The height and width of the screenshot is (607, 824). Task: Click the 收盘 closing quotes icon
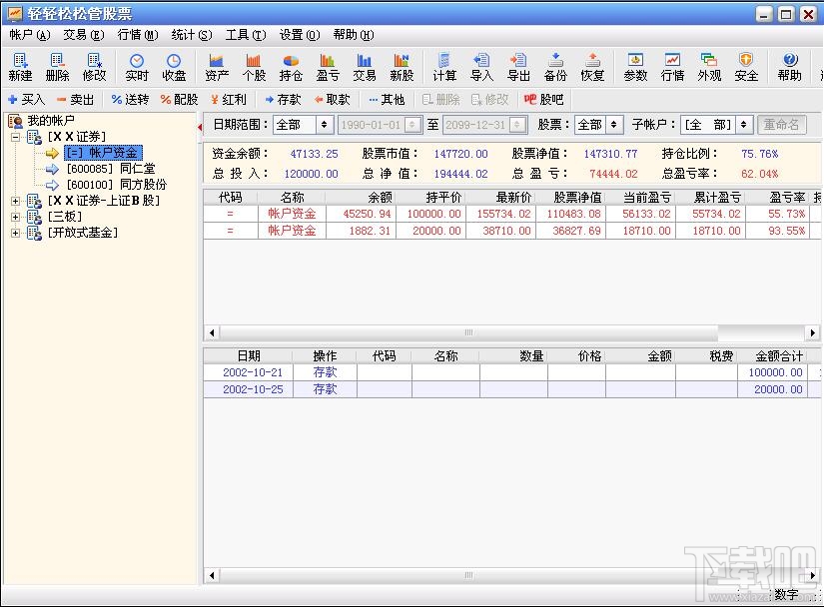[x=174, y=67]
